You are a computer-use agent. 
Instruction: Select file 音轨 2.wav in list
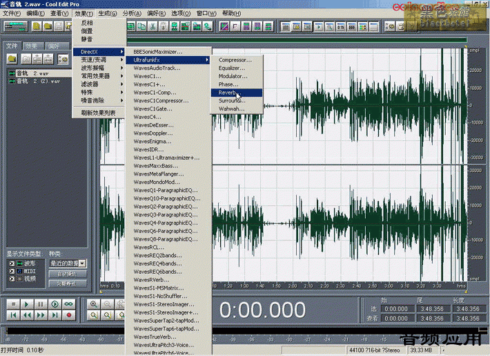(40, 73)
